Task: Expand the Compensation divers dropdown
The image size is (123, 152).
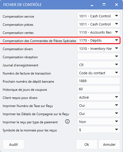Action: click(x=99, y=48)
